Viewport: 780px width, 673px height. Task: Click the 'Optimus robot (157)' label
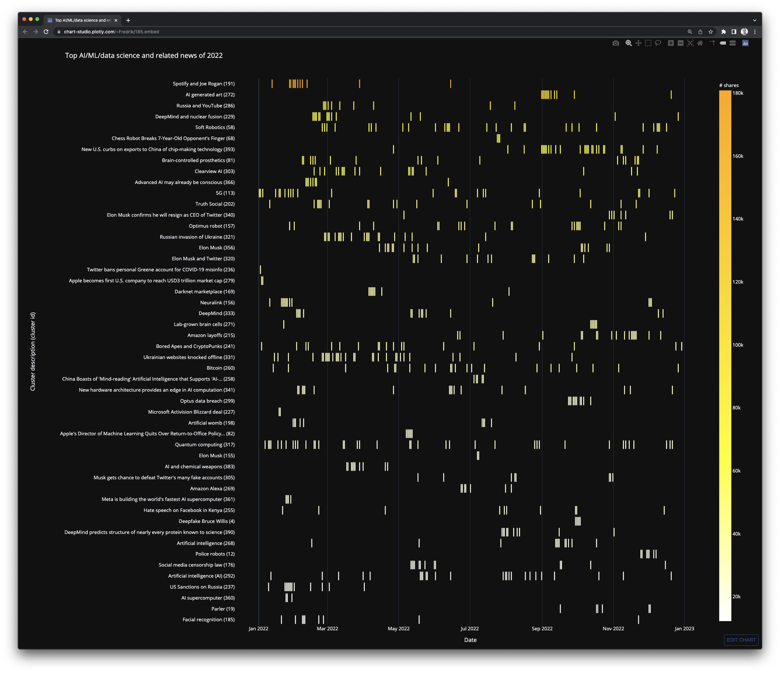coord(211,226)
